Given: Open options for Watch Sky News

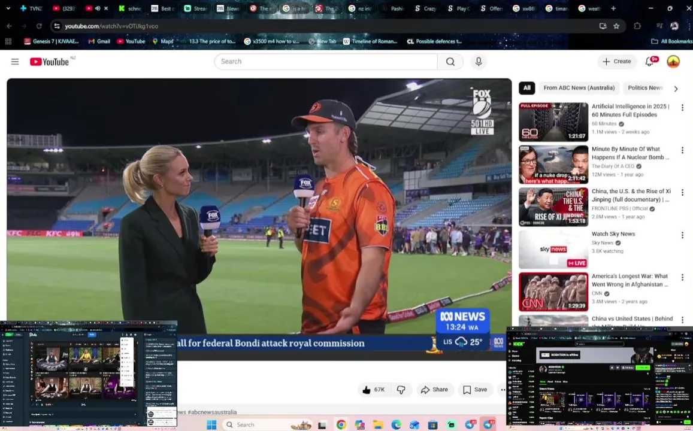Looking at the screenshot, I should [682, 235].
